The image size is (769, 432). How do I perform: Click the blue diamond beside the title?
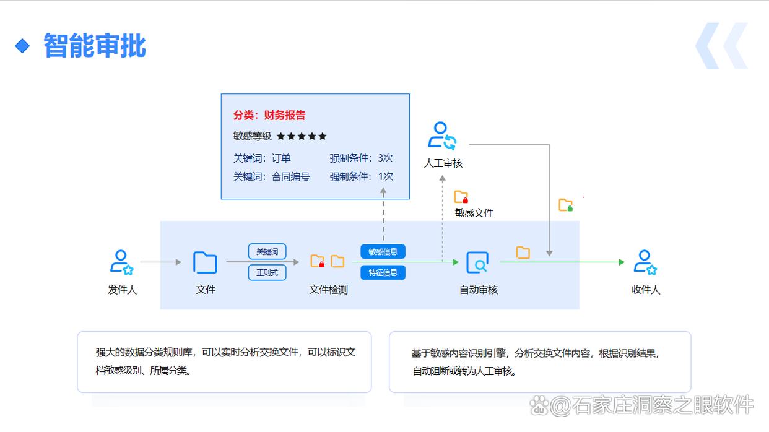[x=22, y=46]
